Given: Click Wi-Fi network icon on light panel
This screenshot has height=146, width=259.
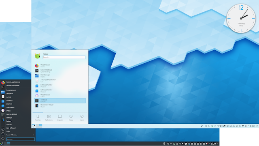Looking at the screenshot, I should [x=218, y=126].
